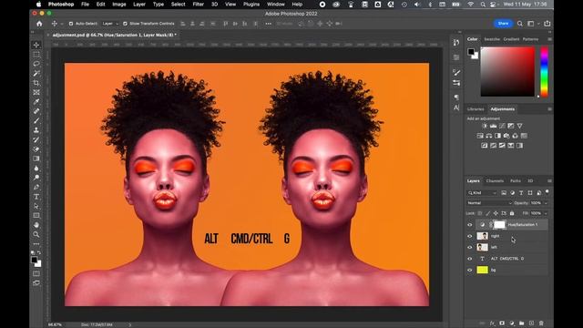The image size is (583, 328).
Task: Switch to the Patterns tab
Action: 530,39
